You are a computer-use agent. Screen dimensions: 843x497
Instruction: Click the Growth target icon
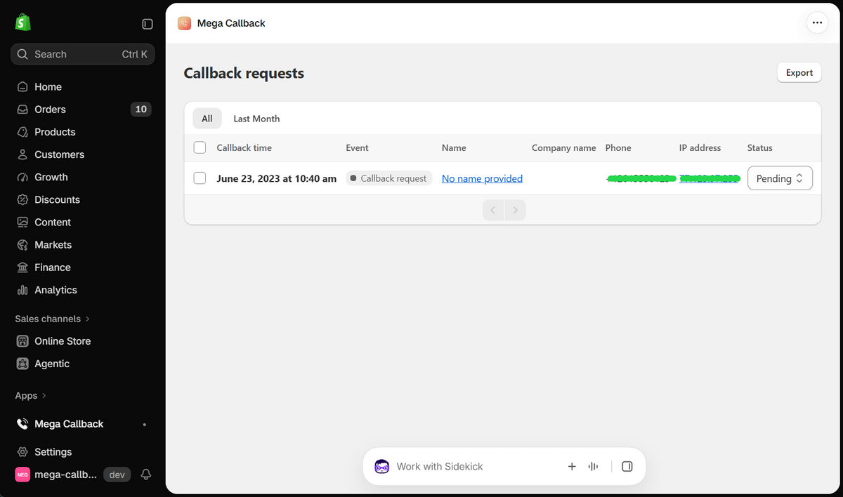tap(22, 177)
